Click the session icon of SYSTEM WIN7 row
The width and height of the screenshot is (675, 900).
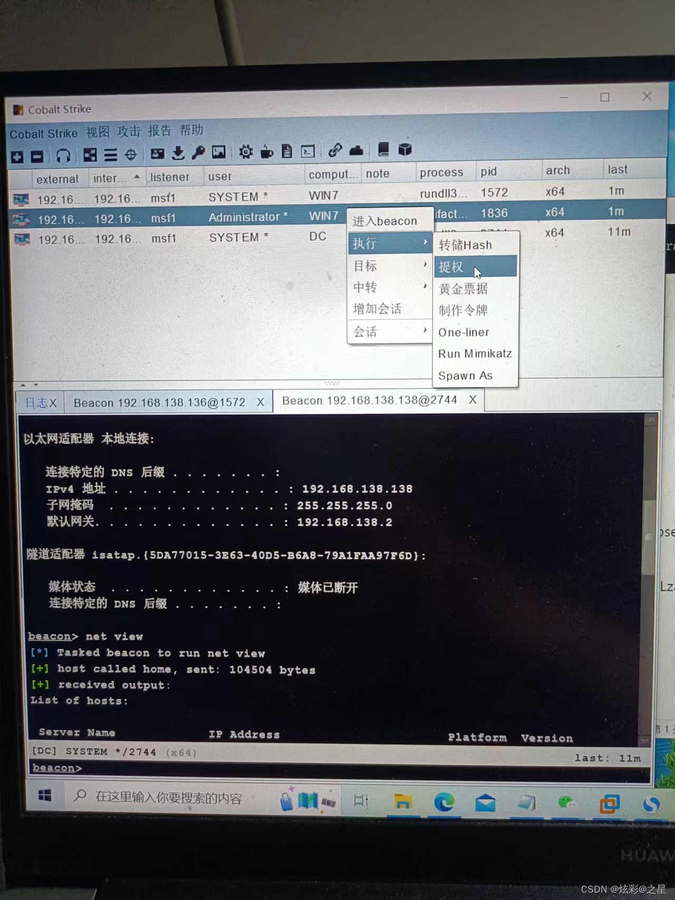[21, 200]
